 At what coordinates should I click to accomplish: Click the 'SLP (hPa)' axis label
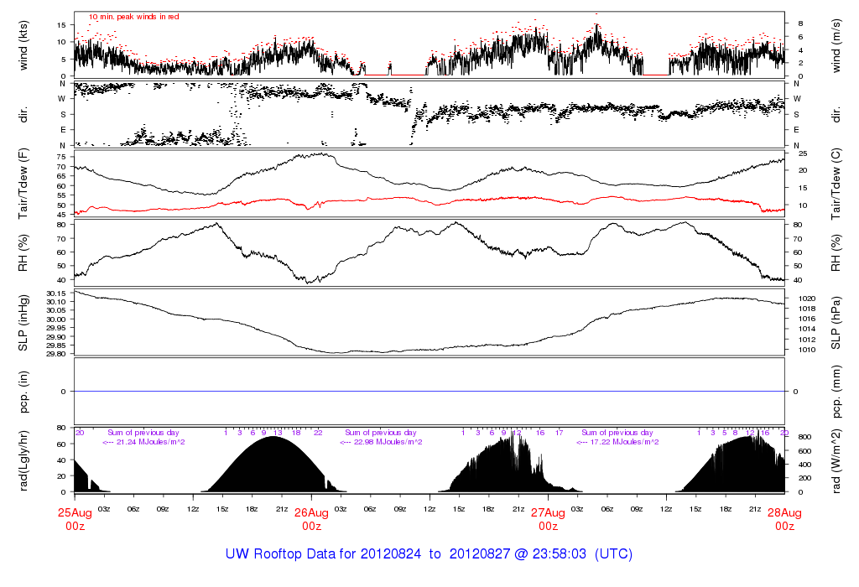click(x=836, y=323)
